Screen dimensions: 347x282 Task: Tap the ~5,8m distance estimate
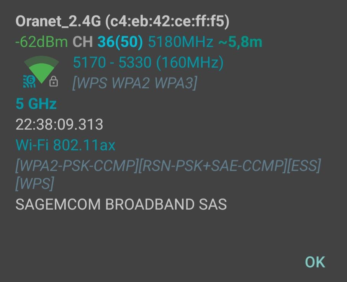[x=240, y=42]
